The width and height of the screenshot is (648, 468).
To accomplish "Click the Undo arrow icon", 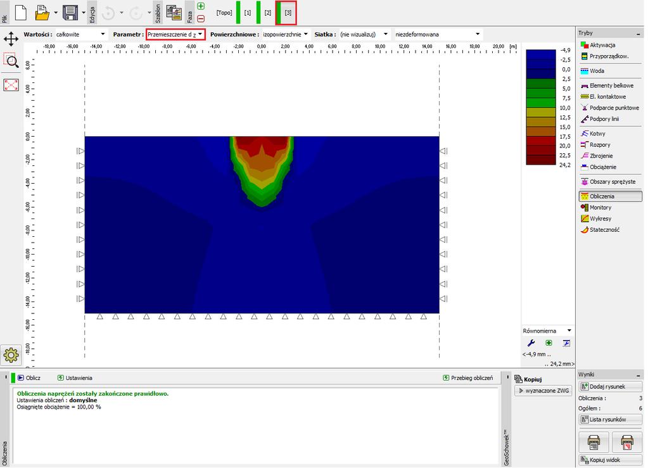I will [108, 13].
